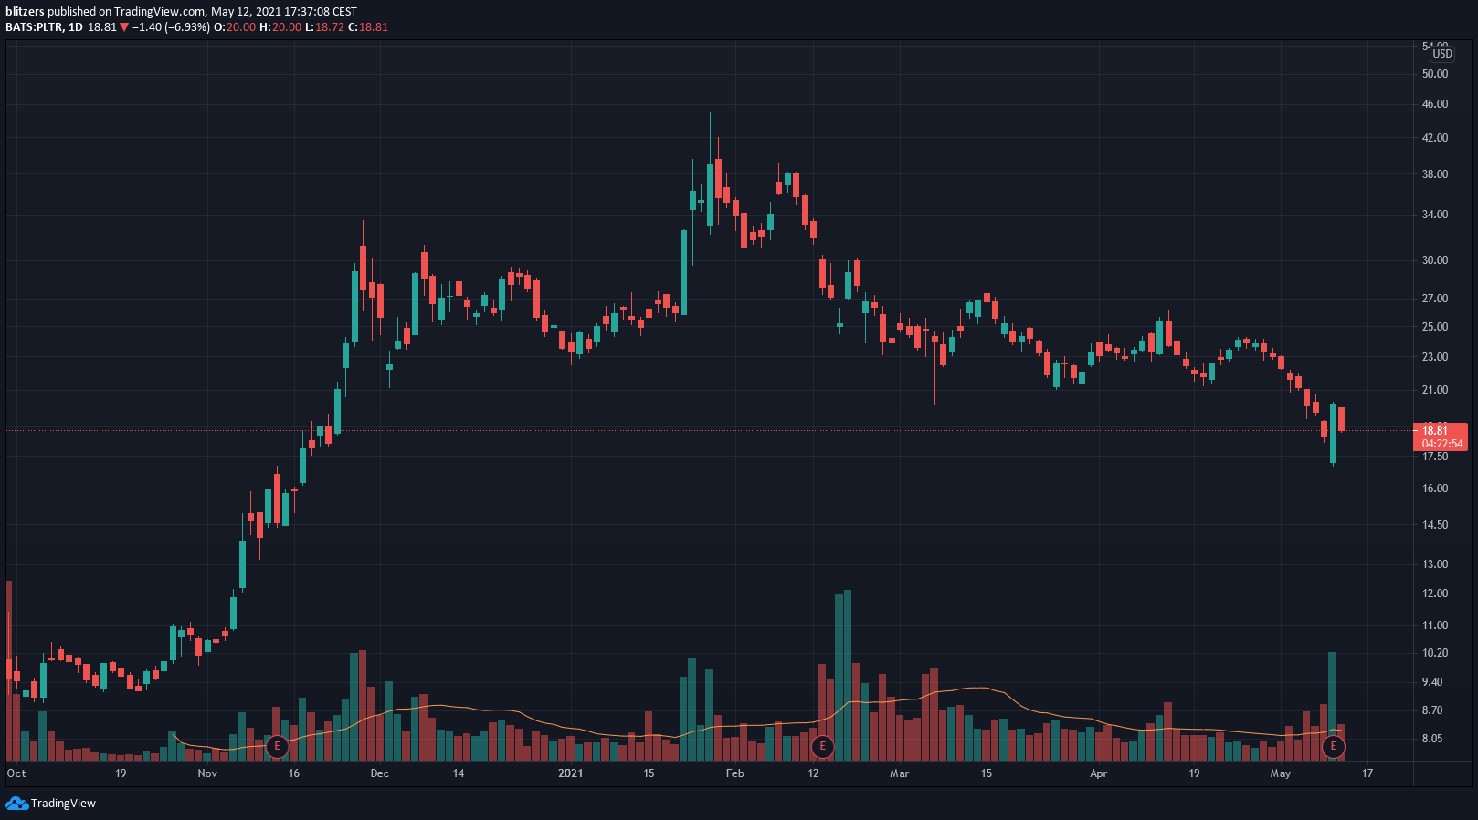Click the 17 date label after May
Viewport: 1478px width, 820px height.
pos(1367,773)
